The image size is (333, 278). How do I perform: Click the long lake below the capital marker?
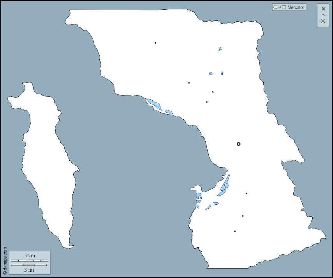pos(225,186)
